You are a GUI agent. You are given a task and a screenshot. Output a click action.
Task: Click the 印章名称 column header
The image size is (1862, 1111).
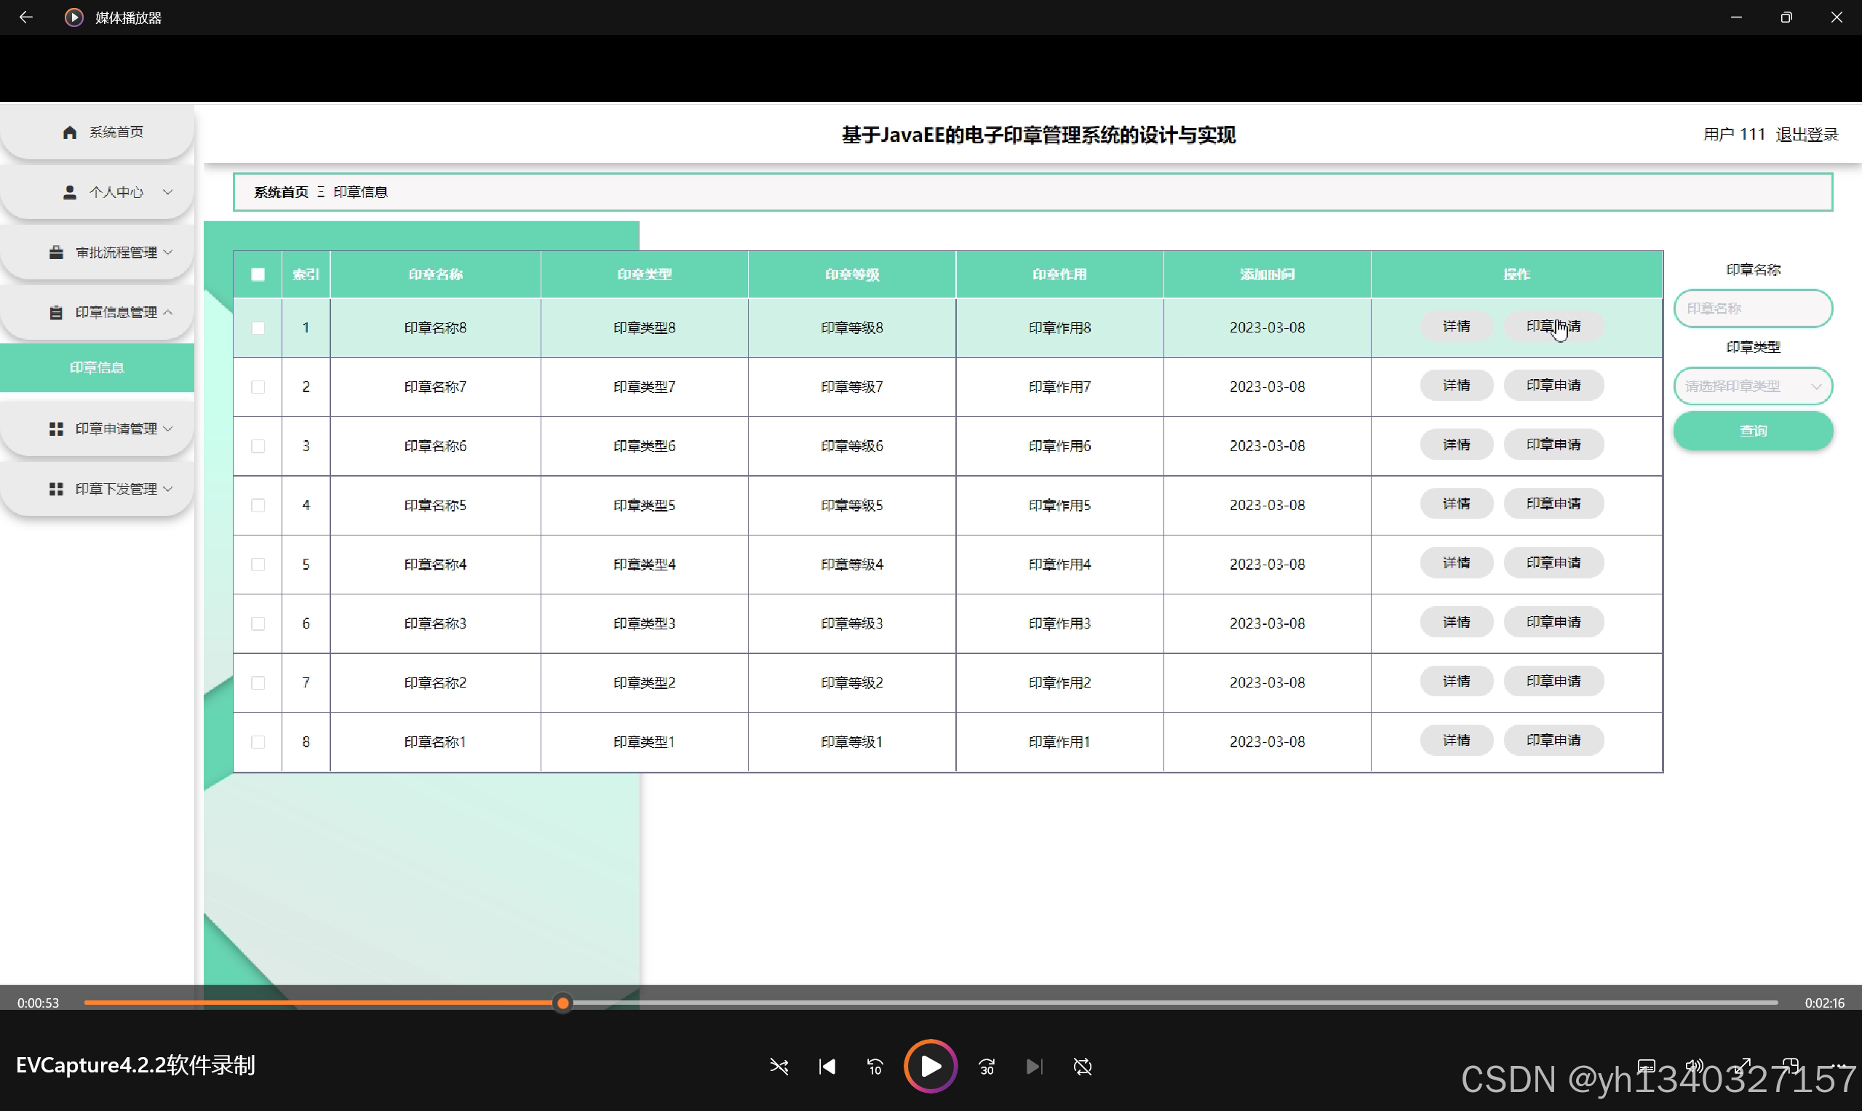(435, 275)
